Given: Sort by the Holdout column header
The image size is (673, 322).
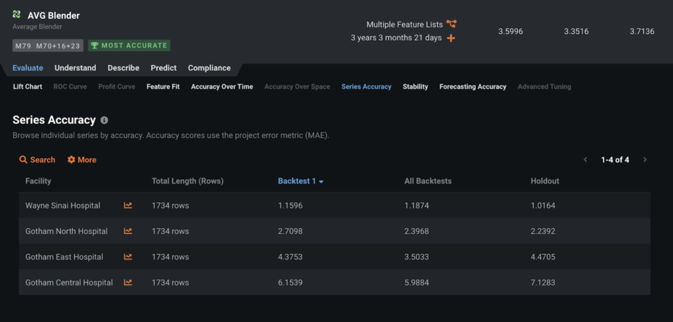Looking at the screenshot, I should pos(545,181).
